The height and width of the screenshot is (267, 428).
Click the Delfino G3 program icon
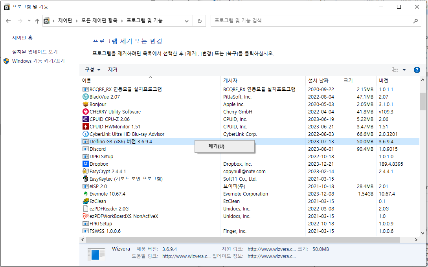coord(86,141)
